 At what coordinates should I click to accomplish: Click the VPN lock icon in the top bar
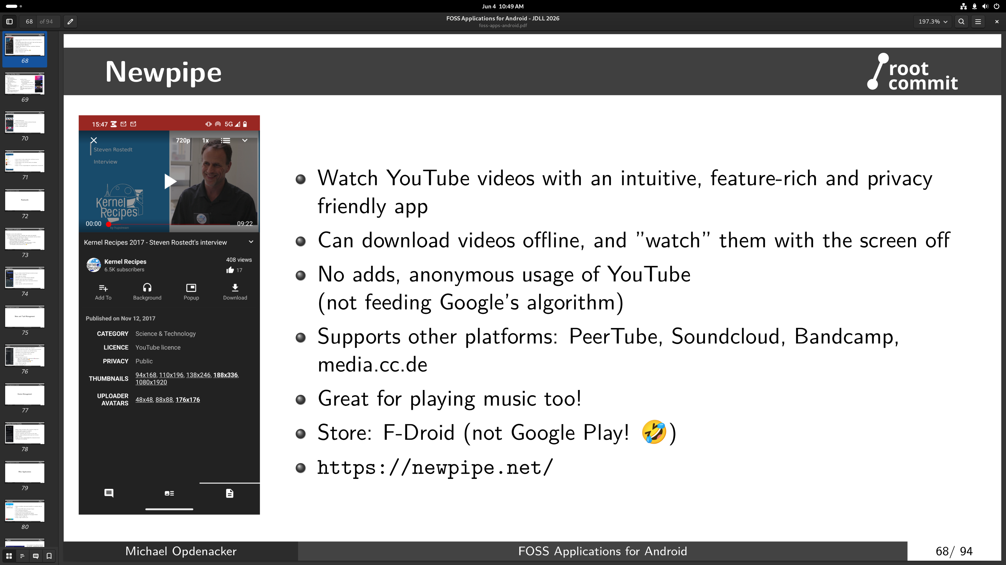pos(975,6)
